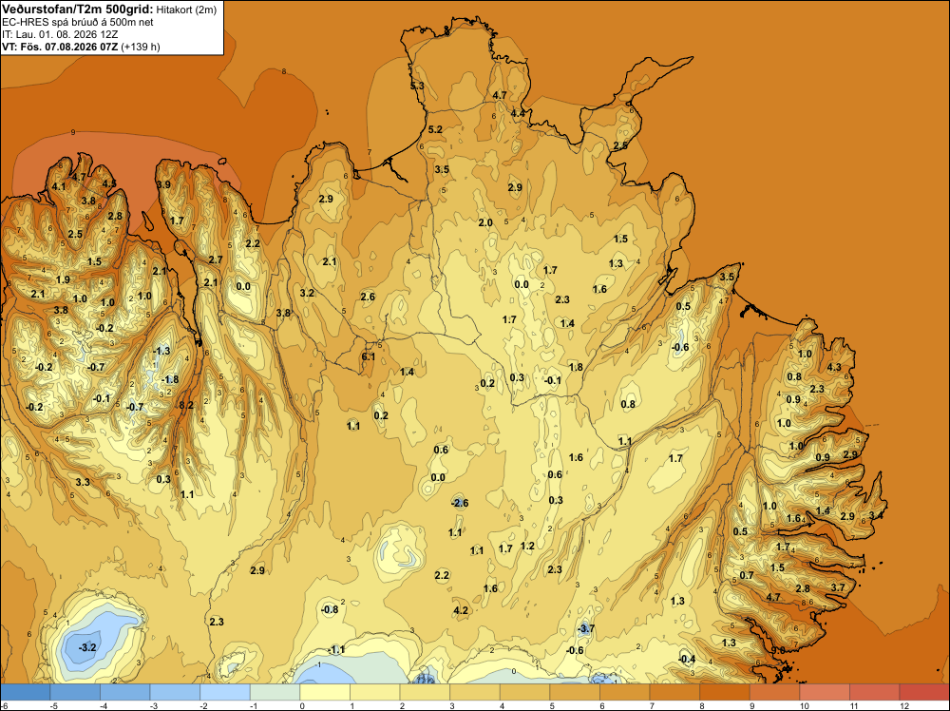Click the -1.1 temperature value
This screenshot has width=950, height=711.
[x=336, y=650]
